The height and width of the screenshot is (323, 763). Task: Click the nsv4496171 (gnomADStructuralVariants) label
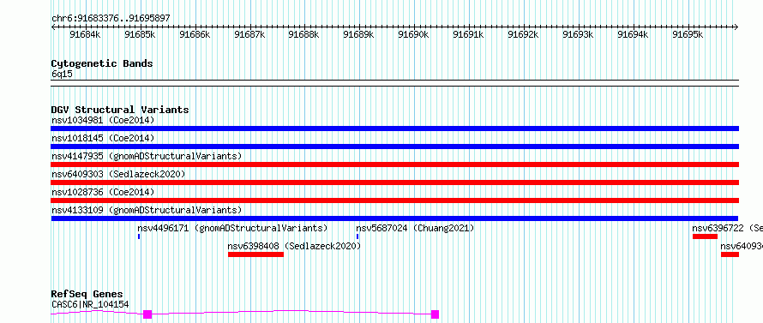click(x=232, y=228)
